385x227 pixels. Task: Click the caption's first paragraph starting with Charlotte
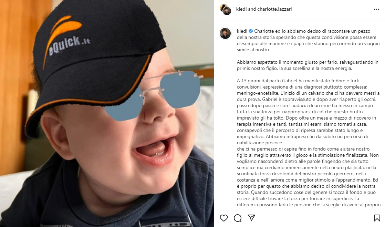[308, 41]
